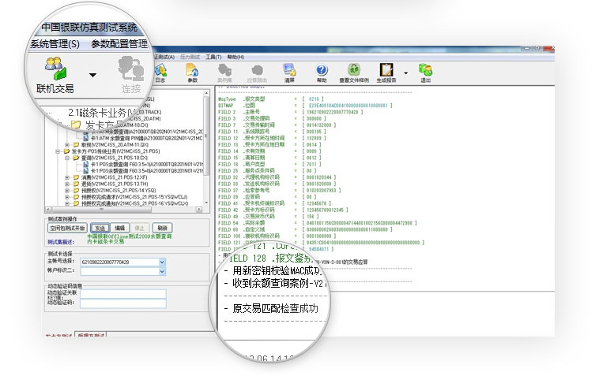Open 查看文件样例 from the toolbar
The width and height of the screenshot is (595, 387).
[354, 73]
